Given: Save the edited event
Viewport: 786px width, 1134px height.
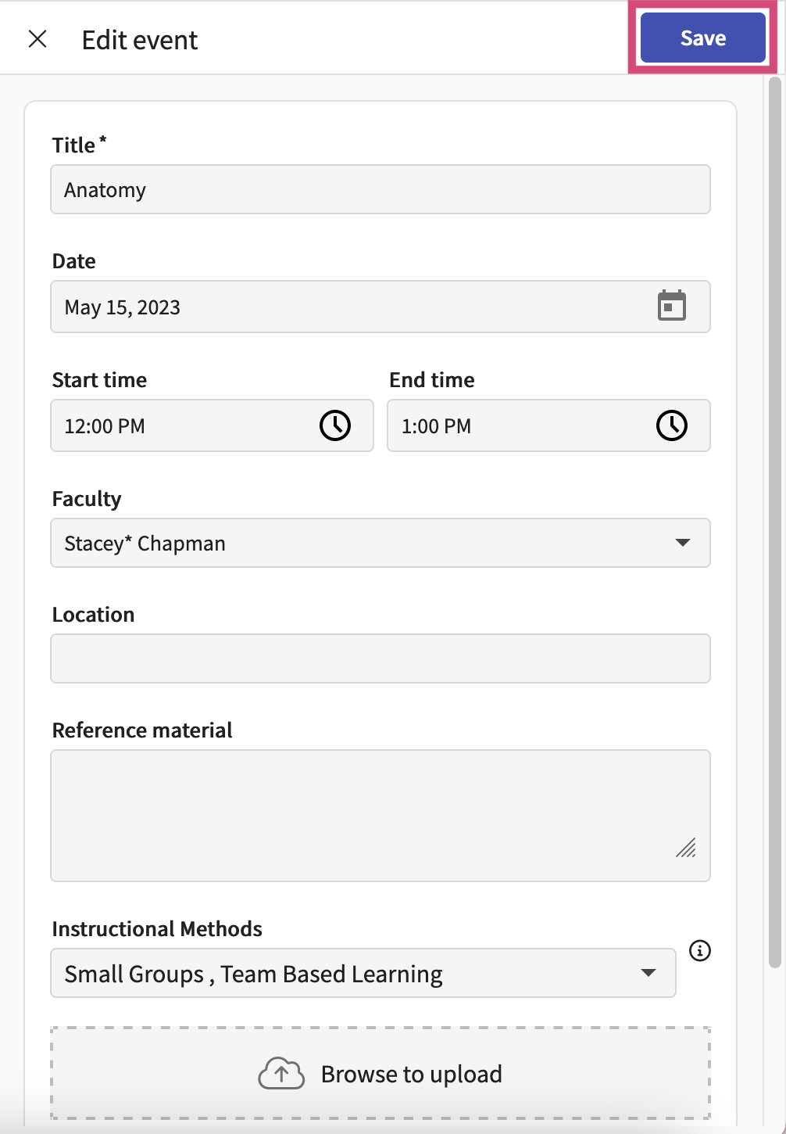Looking at the screenshot, I should (x=702, y=37).
